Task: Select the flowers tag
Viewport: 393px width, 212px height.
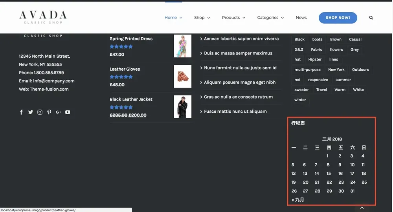Action: pos(336,49)
